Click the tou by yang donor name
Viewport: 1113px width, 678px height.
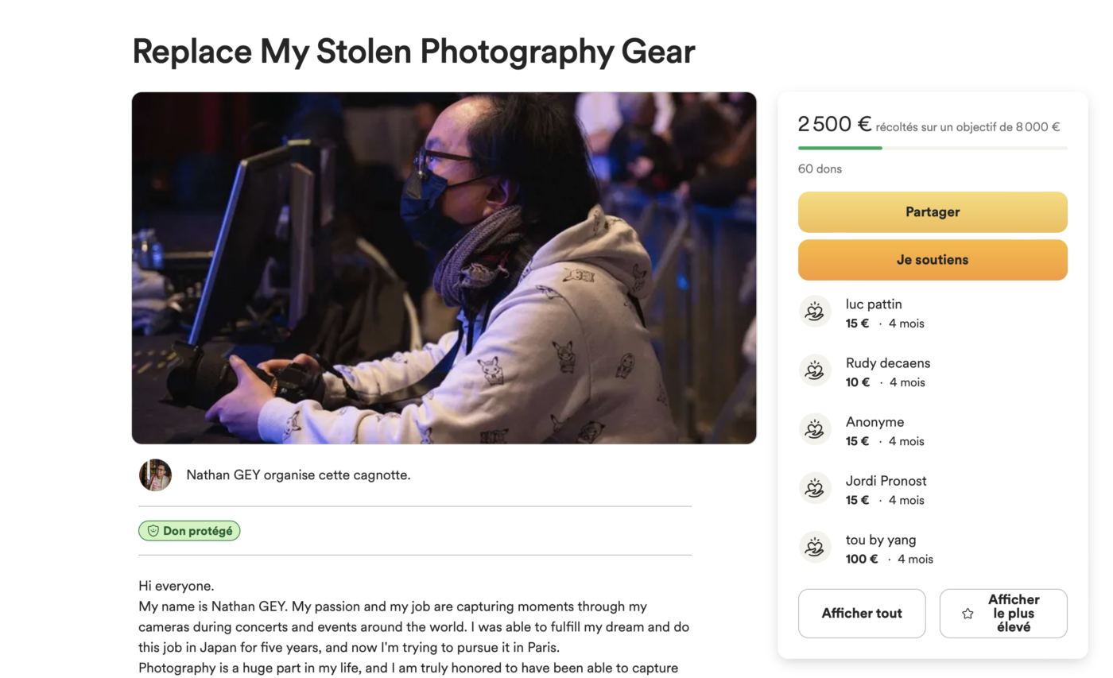click(881, 540)
